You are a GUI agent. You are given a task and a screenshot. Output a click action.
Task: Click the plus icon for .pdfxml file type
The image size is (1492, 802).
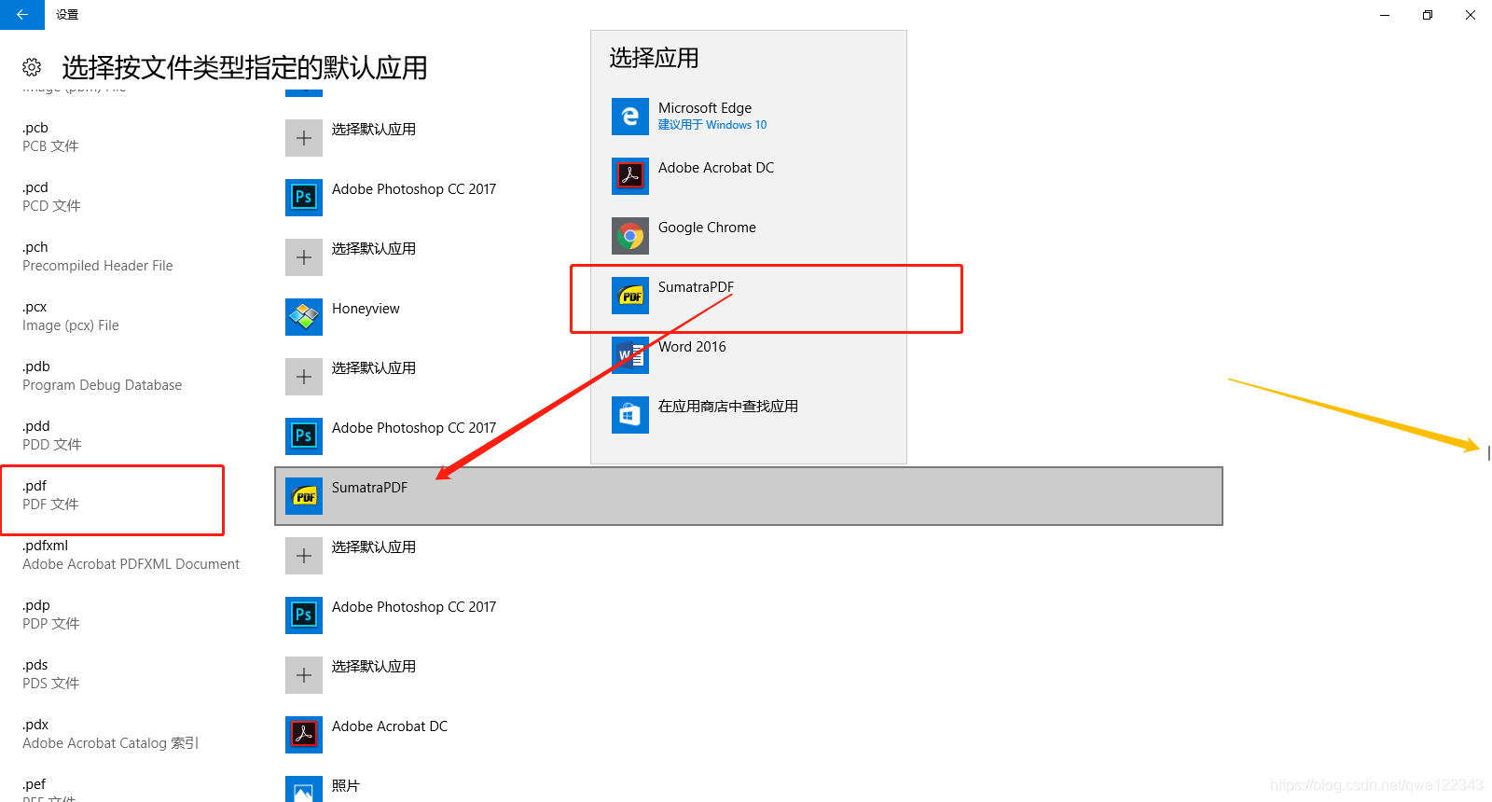coord(304,556)
